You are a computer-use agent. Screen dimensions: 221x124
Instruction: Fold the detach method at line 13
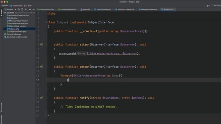coord(46,67)
